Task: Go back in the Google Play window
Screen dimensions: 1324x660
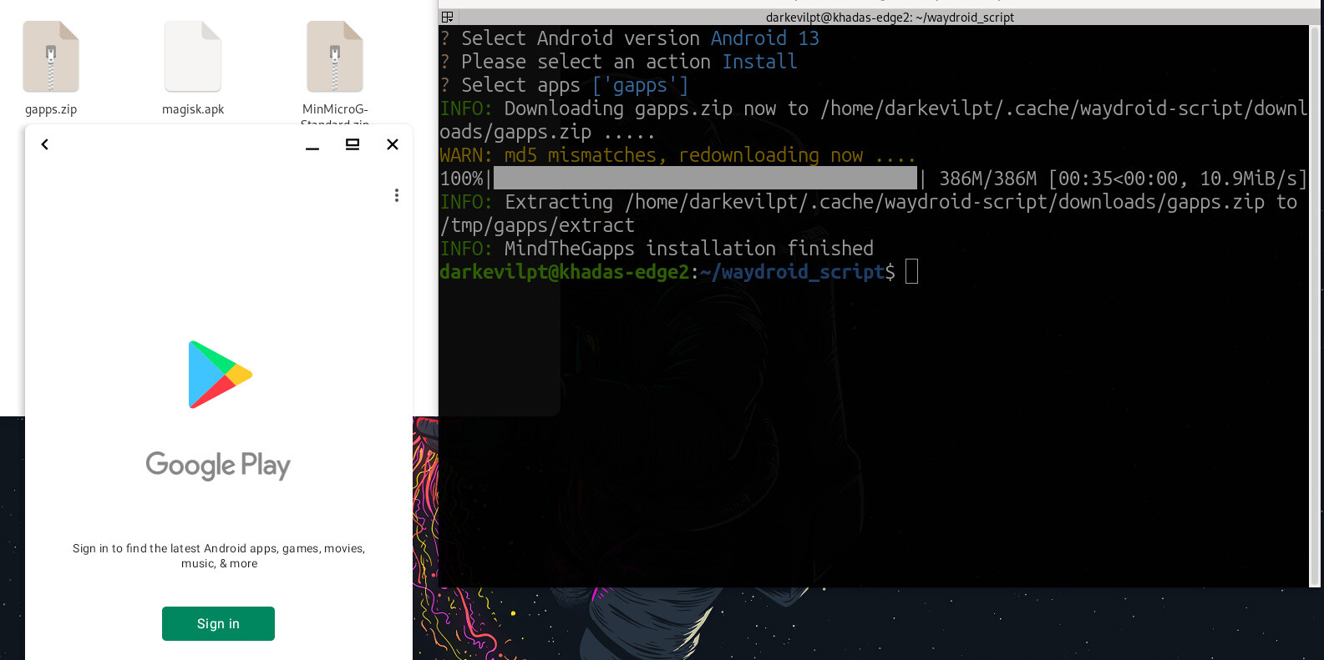Action: (45, 144)
